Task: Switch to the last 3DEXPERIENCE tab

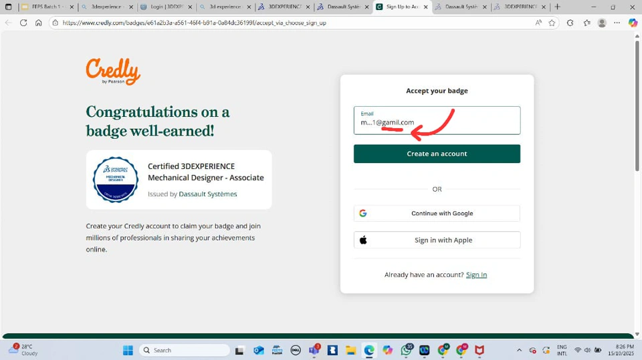Action: 520,7
